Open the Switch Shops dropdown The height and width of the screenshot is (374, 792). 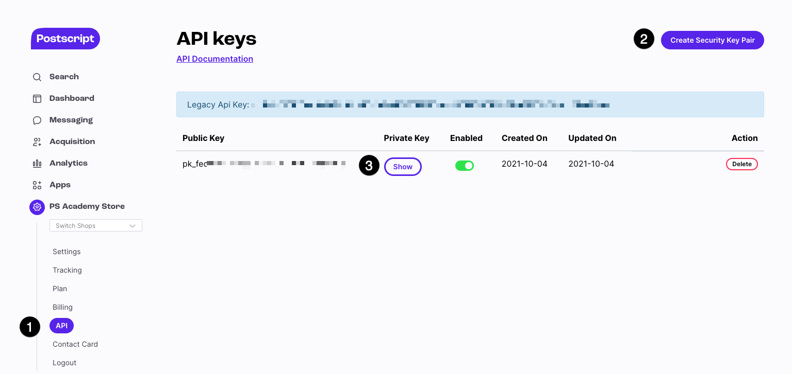coord(95,226)
